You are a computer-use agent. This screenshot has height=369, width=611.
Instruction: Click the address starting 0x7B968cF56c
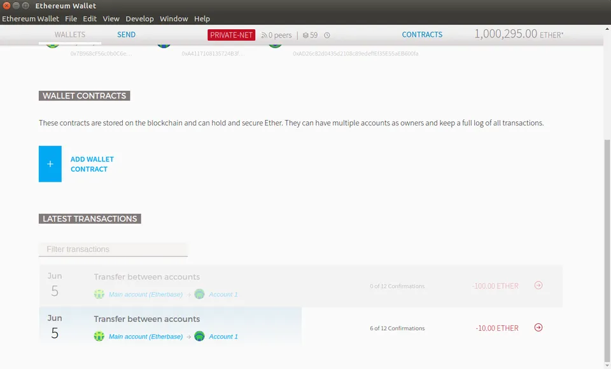(101, 53)
